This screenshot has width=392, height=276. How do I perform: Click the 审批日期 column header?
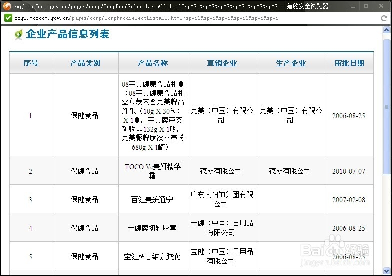tap(349, 63)
